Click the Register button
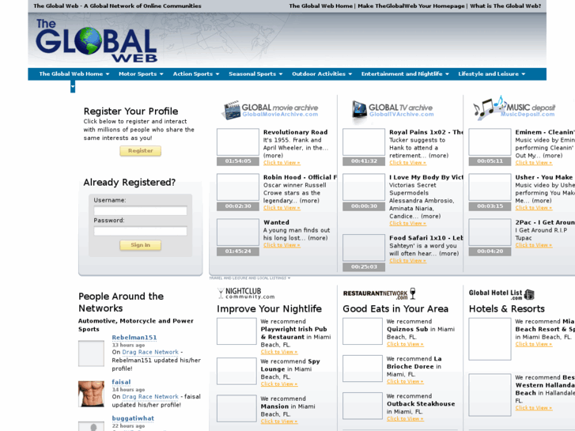Screen dimensions: 575x431 click(141, 151)
